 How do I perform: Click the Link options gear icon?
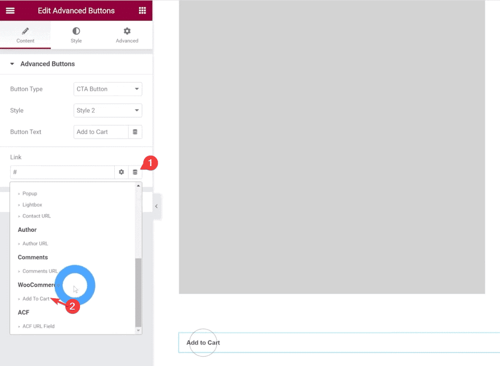click(122, 172)
